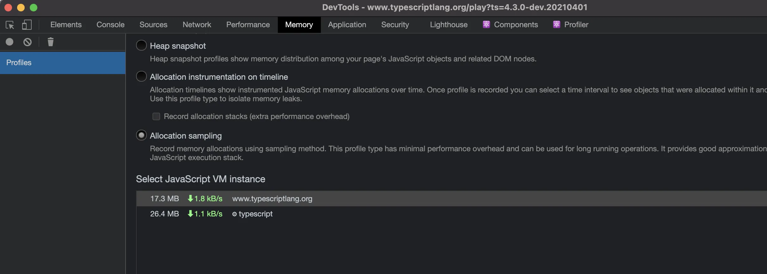Click the React icon beside Components
Image resolution: width=767 pixels, height=274 pixels.
(x=486, y=25)
